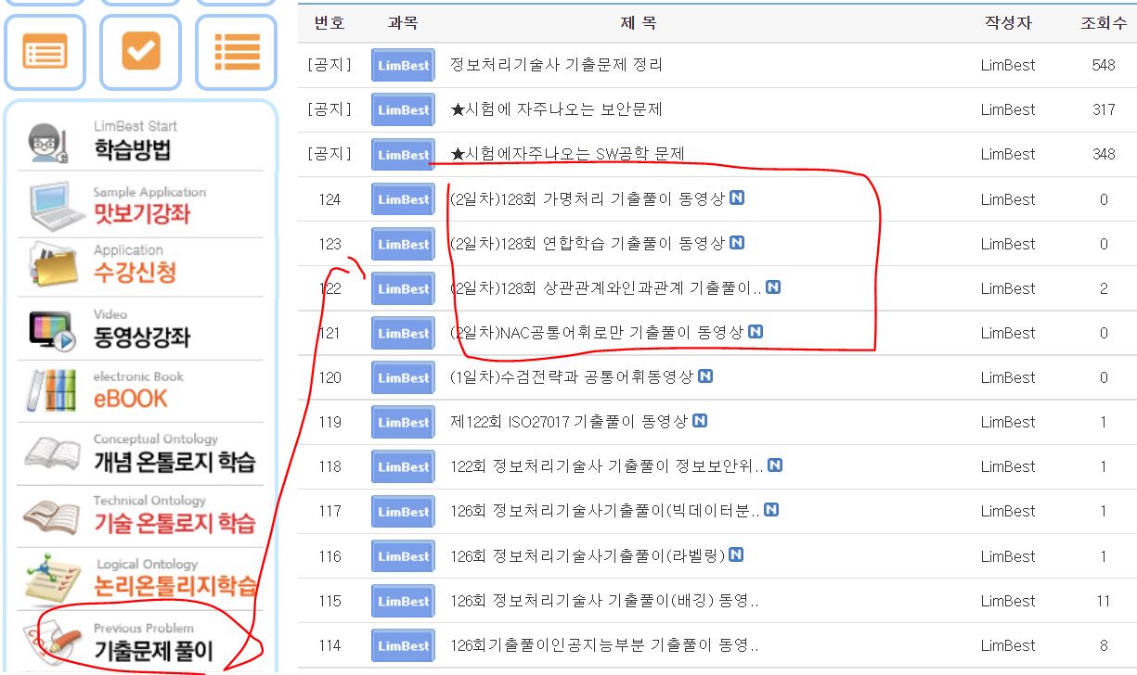This screenshot has width=1137, height=675.
Task: Click LimBest badge in row 119
Action: tap(403, 422)
